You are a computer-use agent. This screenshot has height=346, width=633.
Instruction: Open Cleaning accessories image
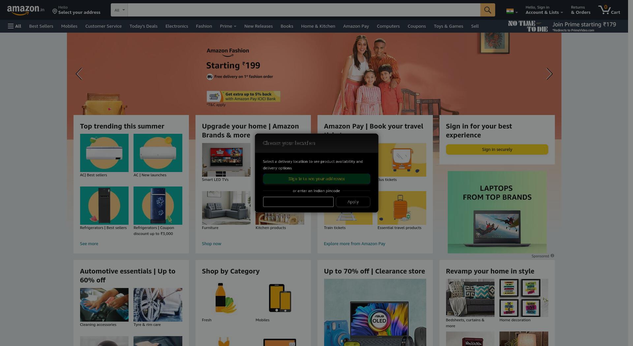pos(104,305)
